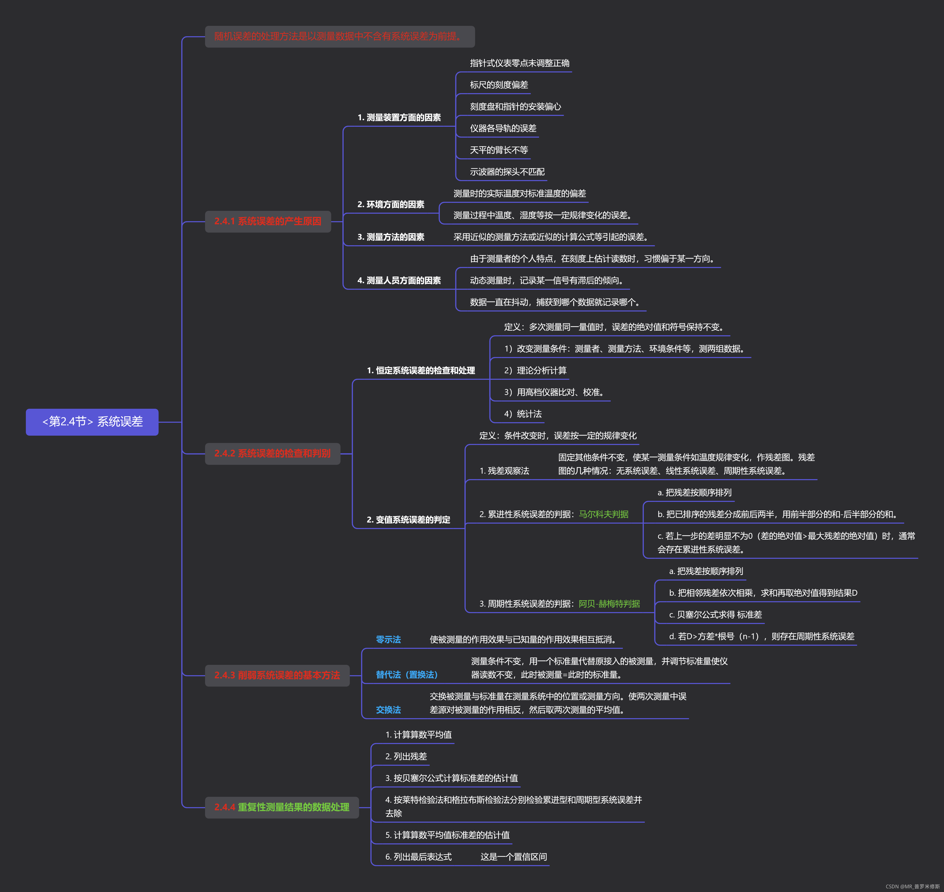Select node 1. 残差观察法
The image size is (944, 892).
(504, 471)
